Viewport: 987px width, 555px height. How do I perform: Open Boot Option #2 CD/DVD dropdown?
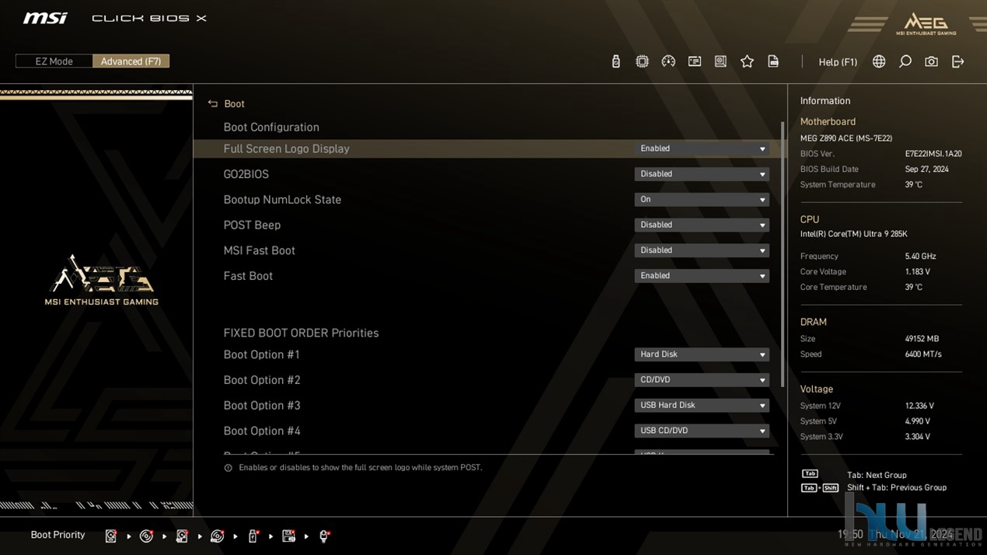702,380
